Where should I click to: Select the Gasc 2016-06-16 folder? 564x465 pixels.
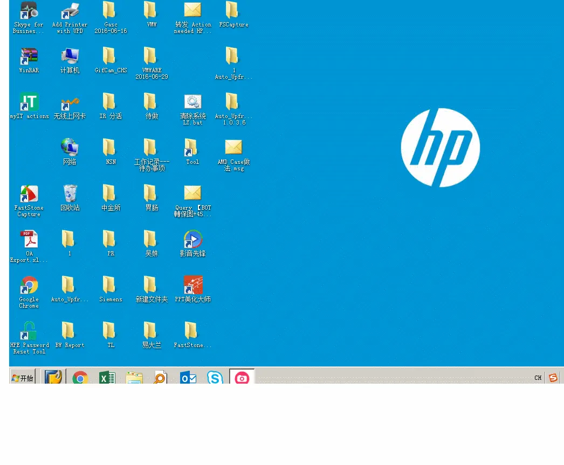(111, 17)
